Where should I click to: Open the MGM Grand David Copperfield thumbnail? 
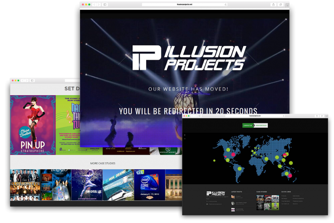tap(118, 184)
